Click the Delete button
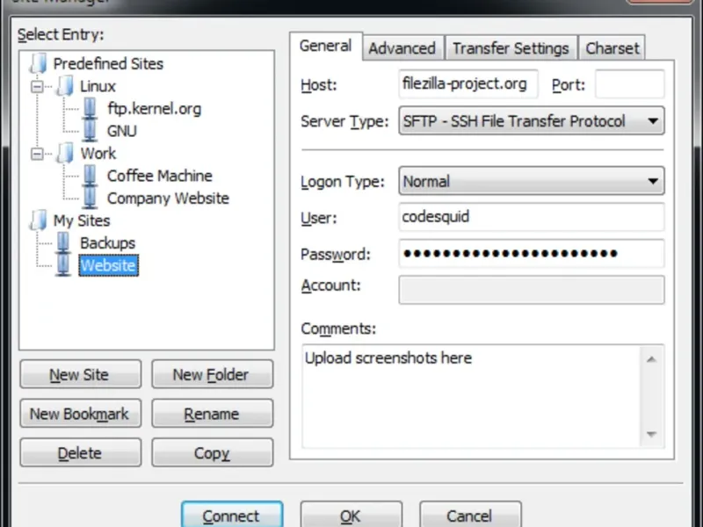 (x=80, y=452)
